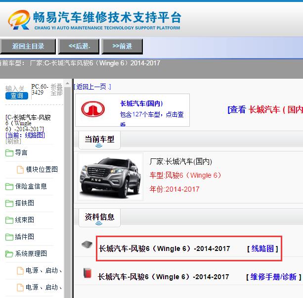Click the 当前：线路图 link
The width and height of the screenshot is (303, 298).
(25, 135)
